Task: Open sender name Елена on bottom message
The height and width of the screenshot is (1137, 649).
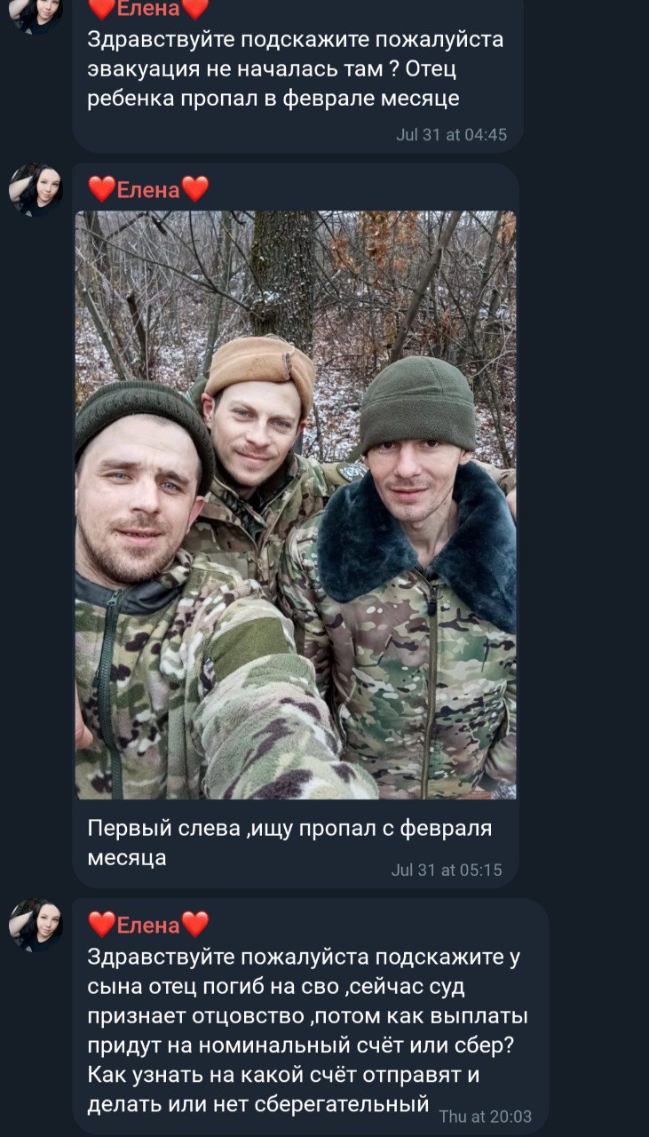Action: coord(148,925)
